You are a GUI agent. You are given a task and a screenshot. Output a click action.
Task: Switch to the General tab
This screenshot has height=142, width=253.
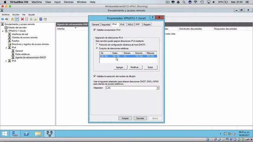(96, 24)
